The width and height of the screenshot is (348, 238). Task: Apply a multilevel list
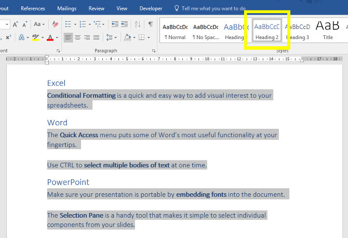click(97, 24)
